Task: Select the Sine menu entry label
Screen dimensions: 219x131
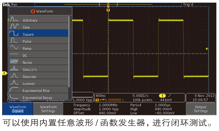Action: point(26,27)
